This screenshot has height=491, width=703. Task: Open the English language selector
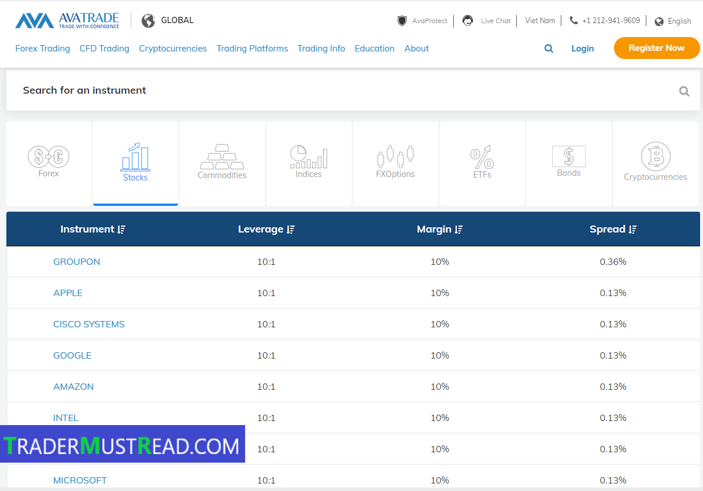(x=679, y=21)
